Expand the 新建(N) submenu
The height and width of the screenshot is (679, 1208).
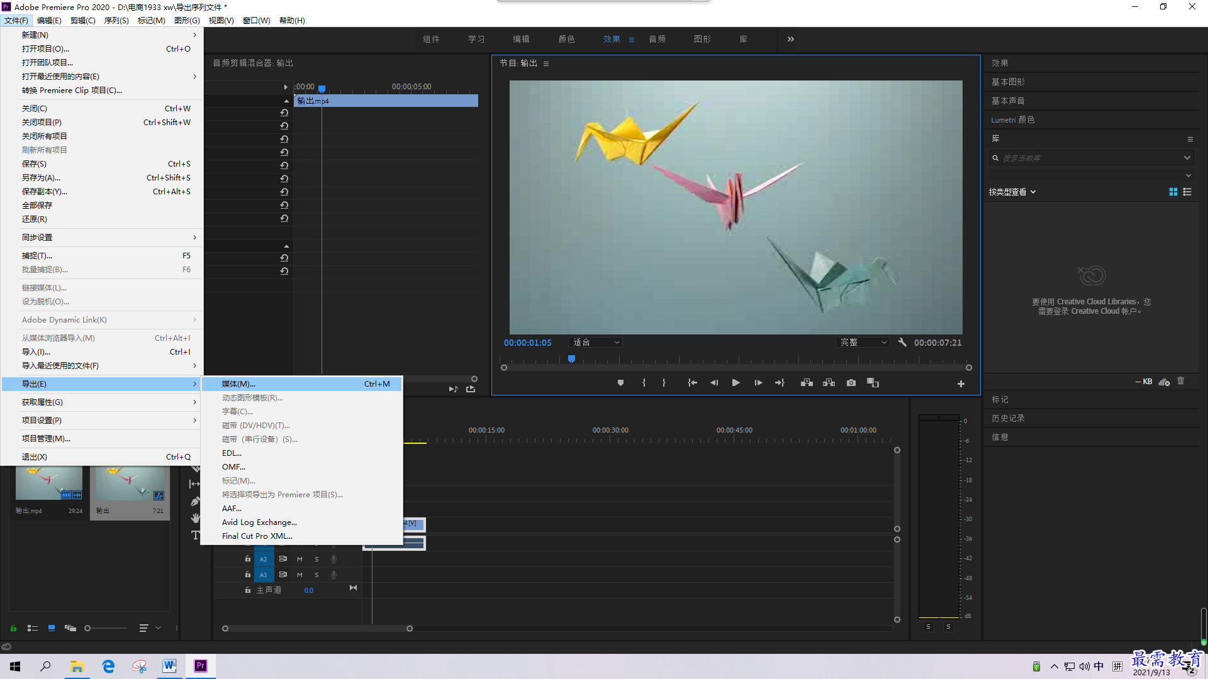[x=102, y=35]
